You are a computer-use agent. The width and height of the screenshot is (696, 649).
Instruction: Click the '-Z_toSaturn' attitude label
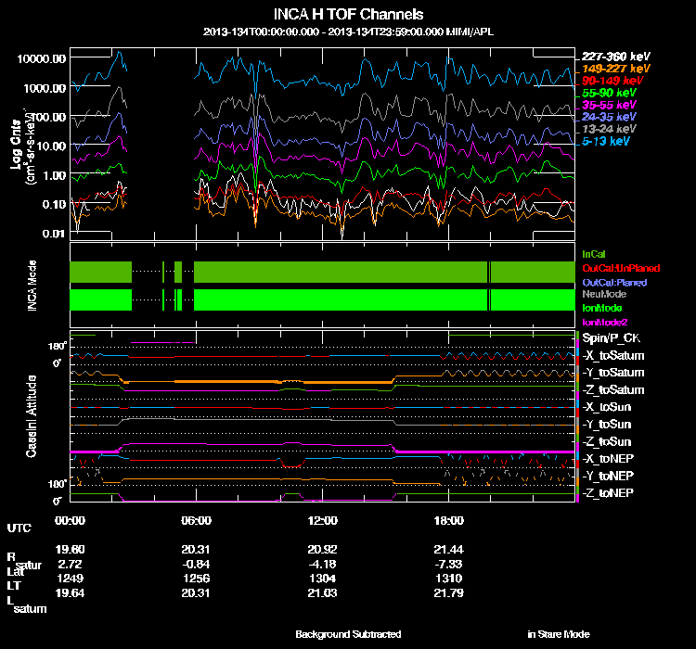pos(613,390)
